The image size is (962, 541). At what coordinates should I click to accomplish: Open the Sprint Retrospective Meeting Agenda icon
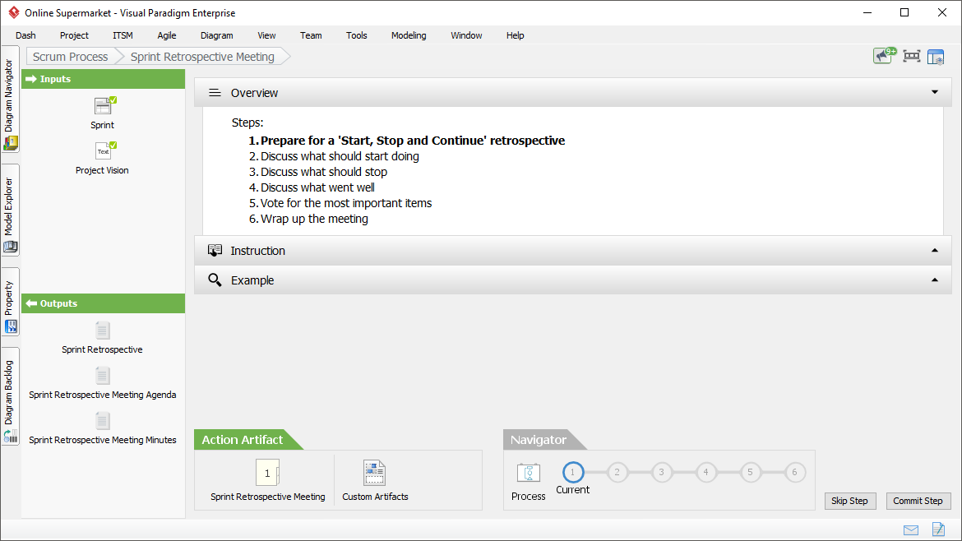(x=103, y=376)
